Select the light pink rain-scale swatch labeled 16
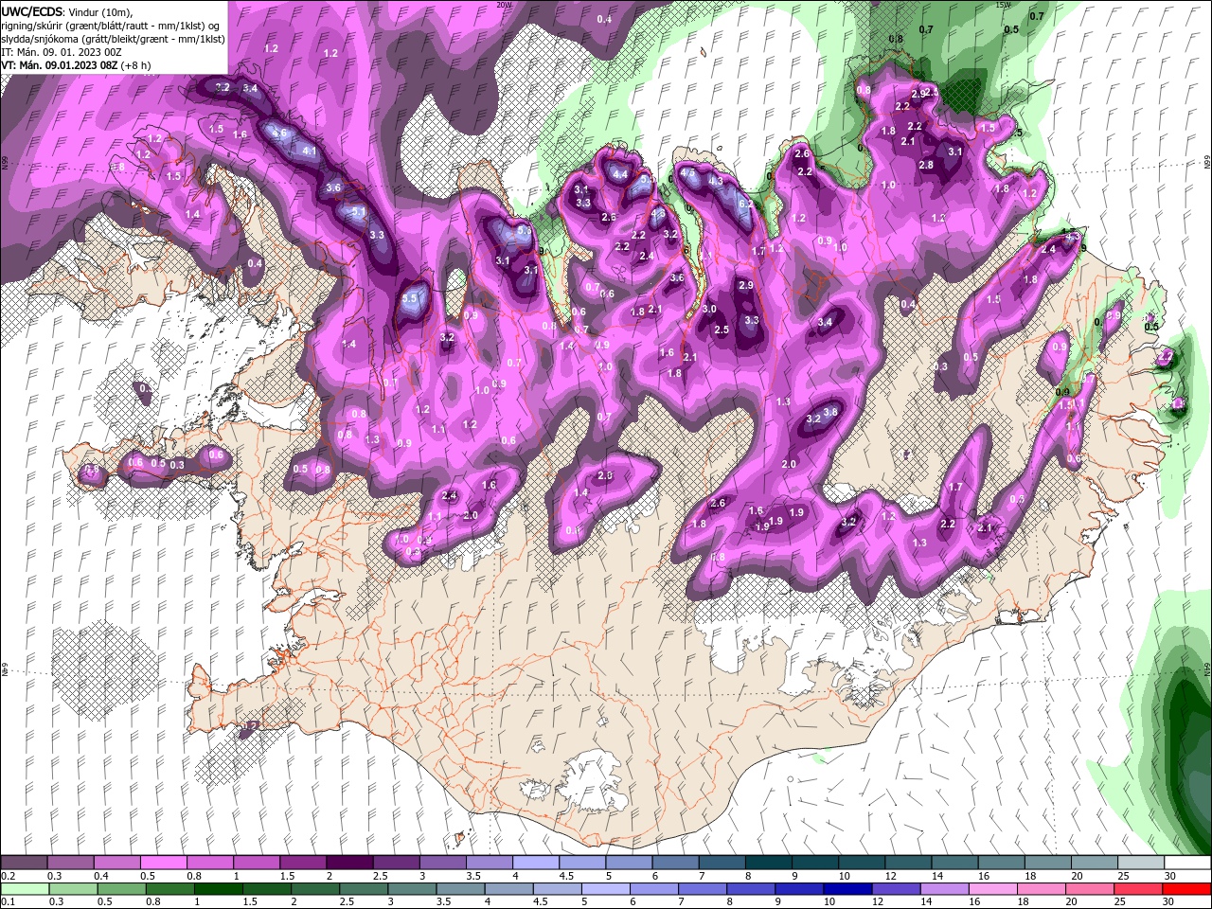1212x909 pixels. pyautogui.click(x=992, y=888)
